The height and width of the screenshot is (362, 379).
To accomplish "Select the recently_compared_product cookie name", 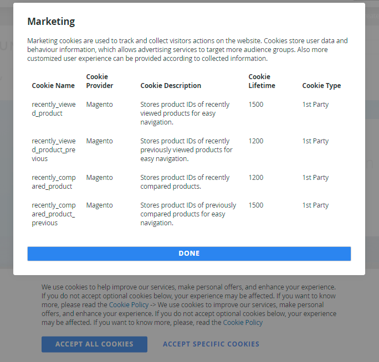I will [x=54, y=182].
